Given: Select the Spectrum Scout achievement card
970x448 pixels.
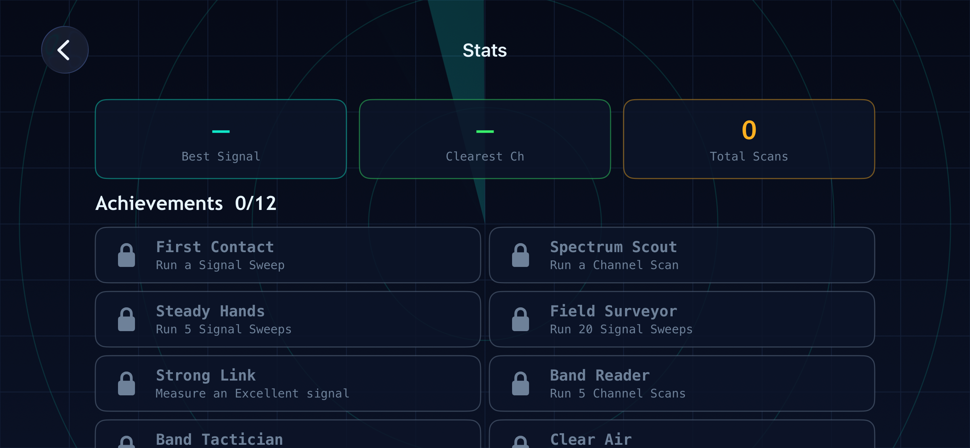Looking at the screenshot, I should tap(682, 255).
